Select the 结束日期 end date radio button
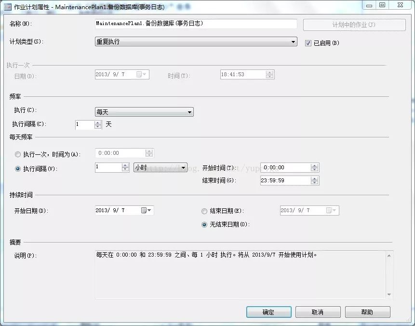Viewport: 415px width, 326px height. pos(204,211)
